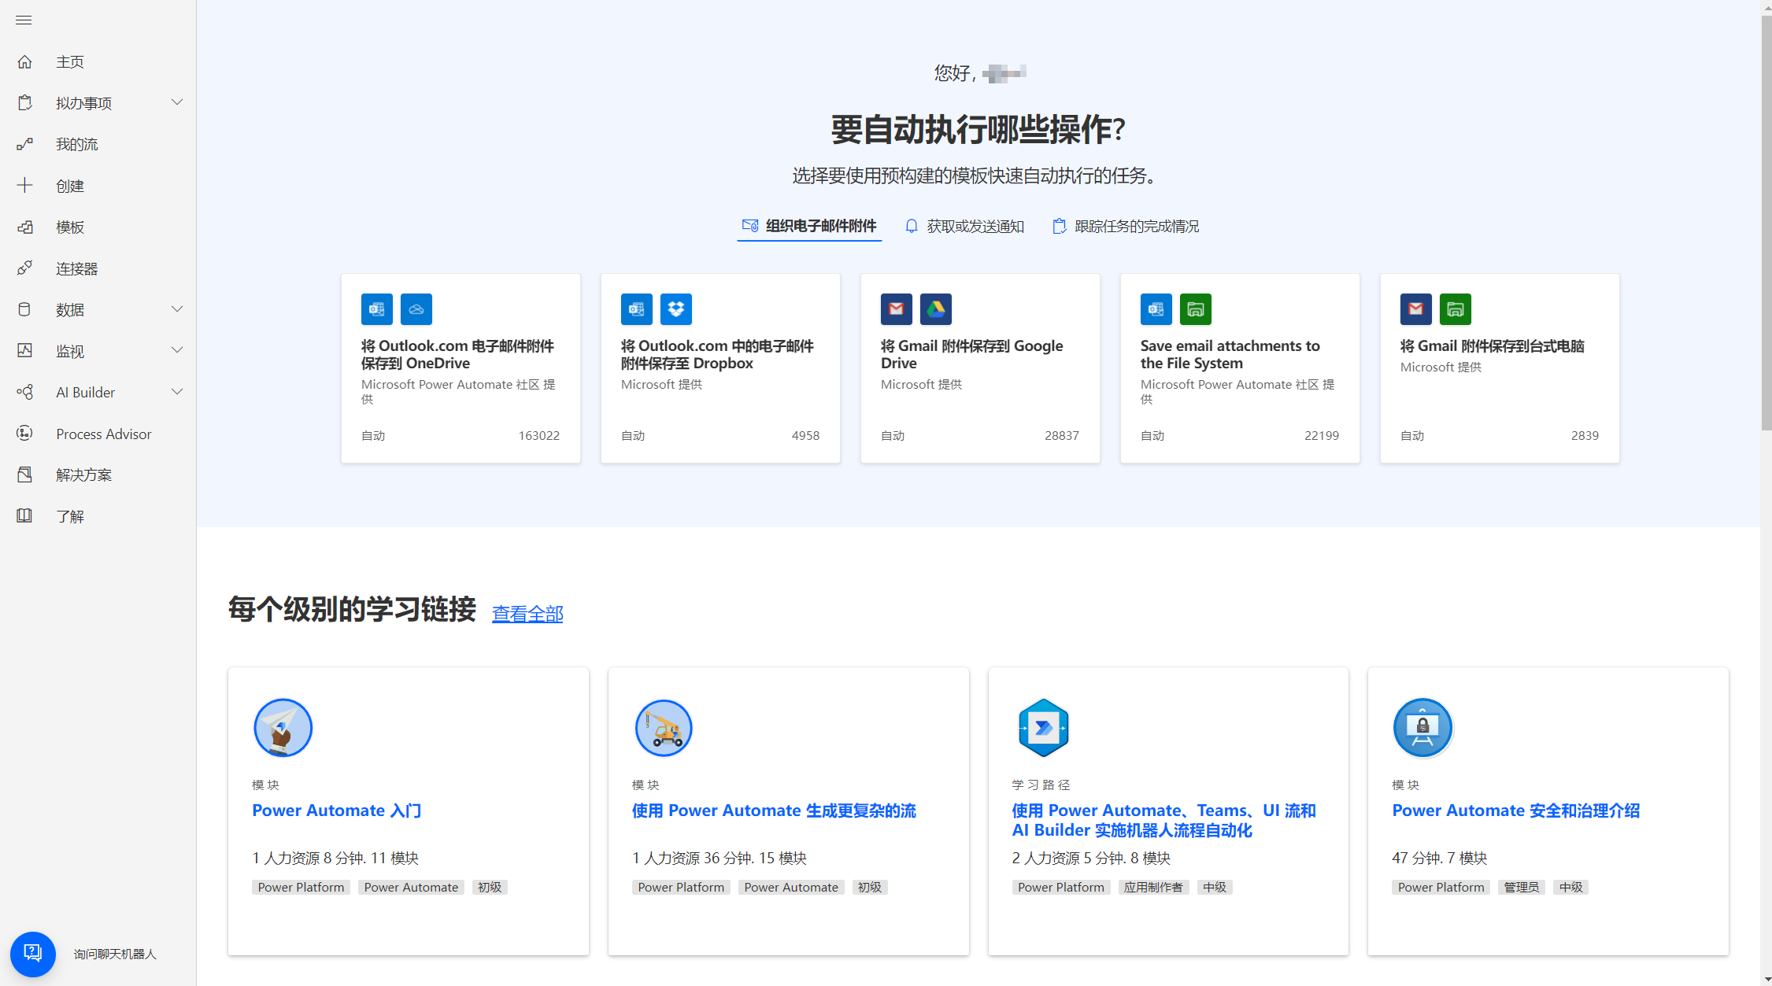Select 主页 in the left sidebar
The height and width of the screenshot is (986, 1772).
point(68,61)
